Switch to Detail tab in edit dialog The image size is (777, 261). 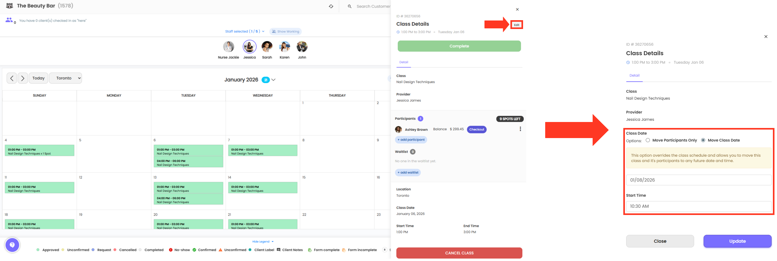coord(634,76)
